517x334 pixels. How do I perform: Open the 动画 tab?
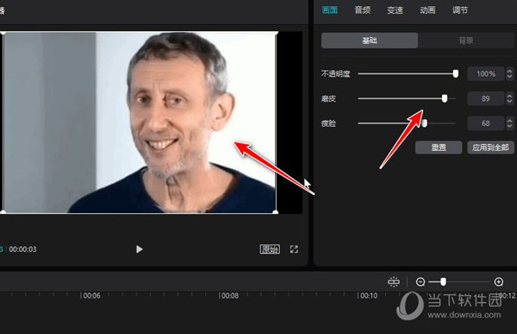tap(427, 9)
